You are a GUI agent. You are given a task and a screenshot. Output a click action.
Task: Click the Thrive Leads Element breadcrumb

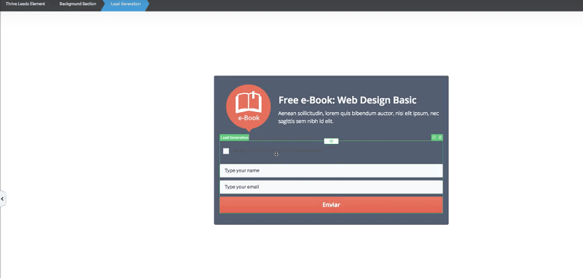click(x=26, y=4)
